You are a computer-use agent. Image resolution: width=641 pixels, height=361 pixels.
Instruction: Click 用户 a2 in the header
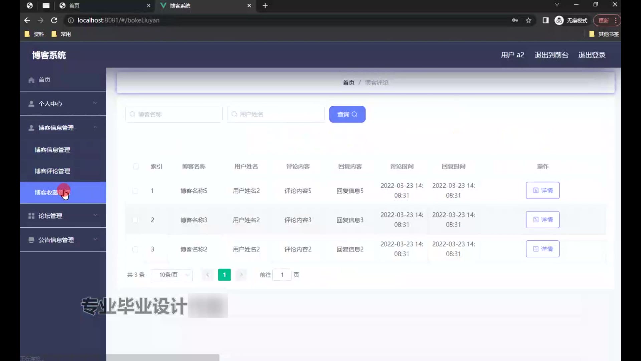coord(512,55)
